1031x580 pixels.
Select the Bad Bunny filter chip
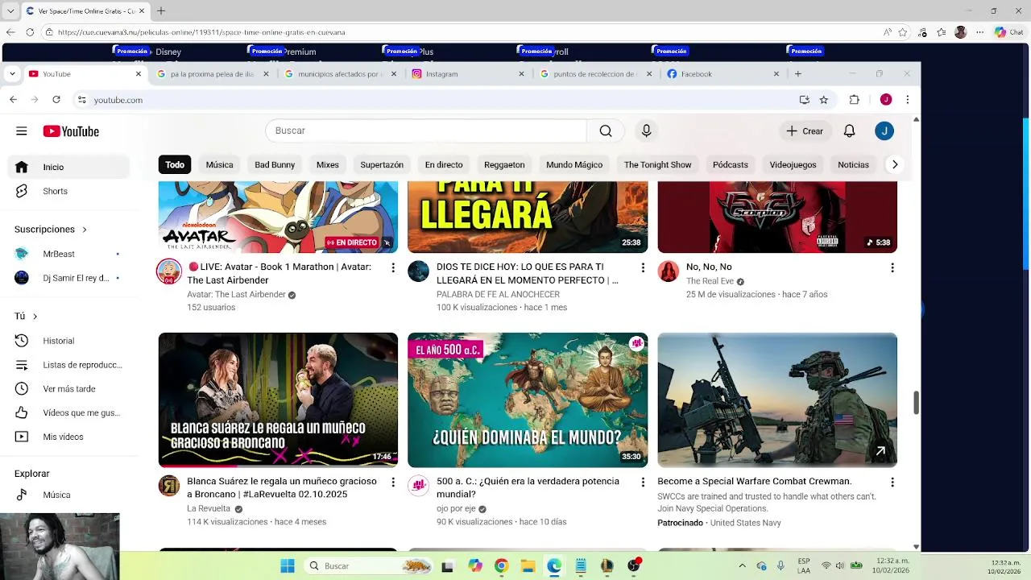(x=275, y=164)
